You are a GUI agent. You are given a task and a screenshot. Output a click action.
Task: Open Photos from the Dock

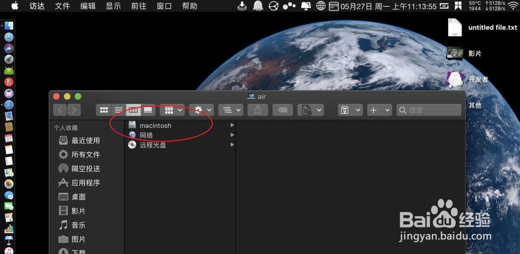click(x=9, y=184)
